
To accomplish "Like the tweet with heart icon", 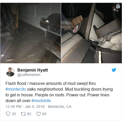I will pyautogui.click(x=39, y=114).
